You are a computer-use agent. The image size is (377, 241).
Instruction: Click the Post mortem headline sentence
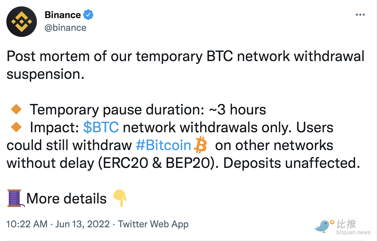point(185,65)
